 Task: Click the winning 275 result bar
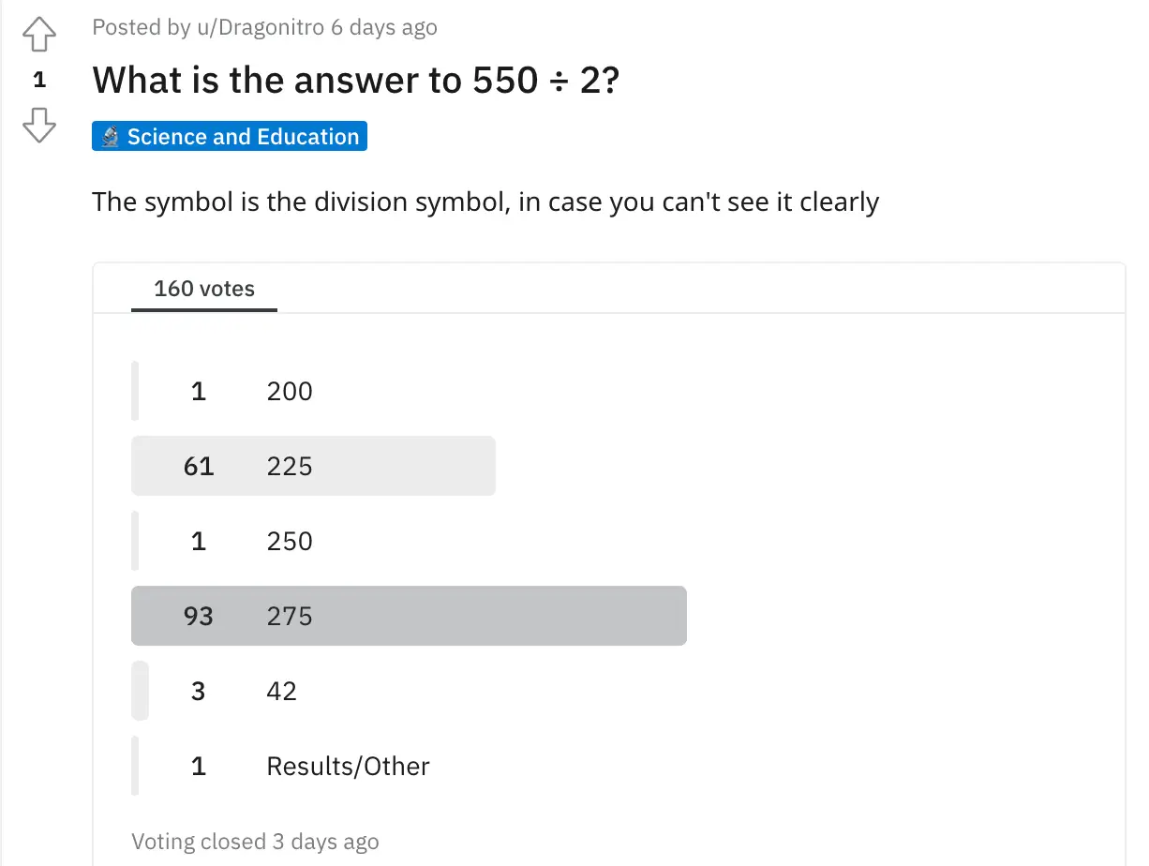point(410,616)
